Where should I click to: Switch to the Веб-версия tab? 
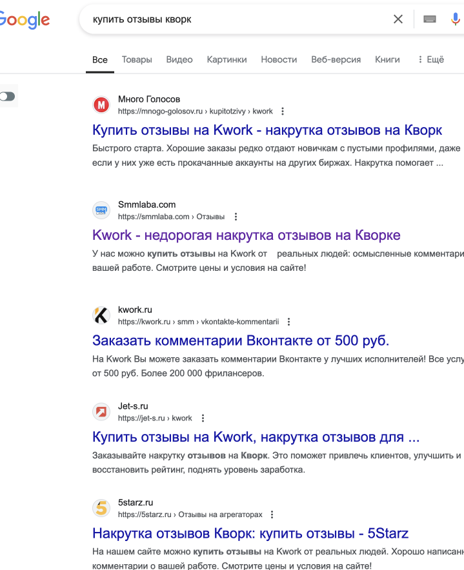pos(336,59)
